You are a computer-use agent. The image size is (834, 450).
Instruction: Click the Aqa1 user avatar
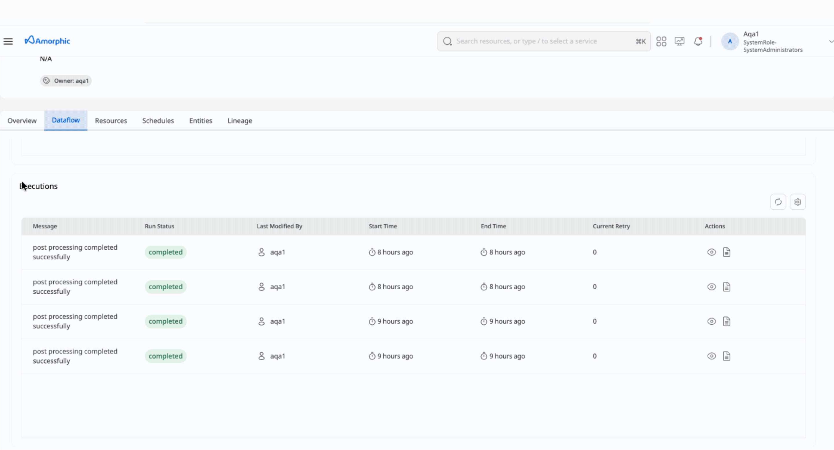(730, 41)
